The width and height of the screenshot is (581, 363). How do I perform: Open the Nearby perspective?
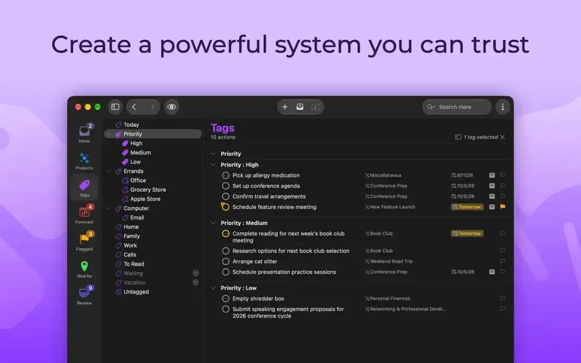pyautogui.click(x=85, y=269)
